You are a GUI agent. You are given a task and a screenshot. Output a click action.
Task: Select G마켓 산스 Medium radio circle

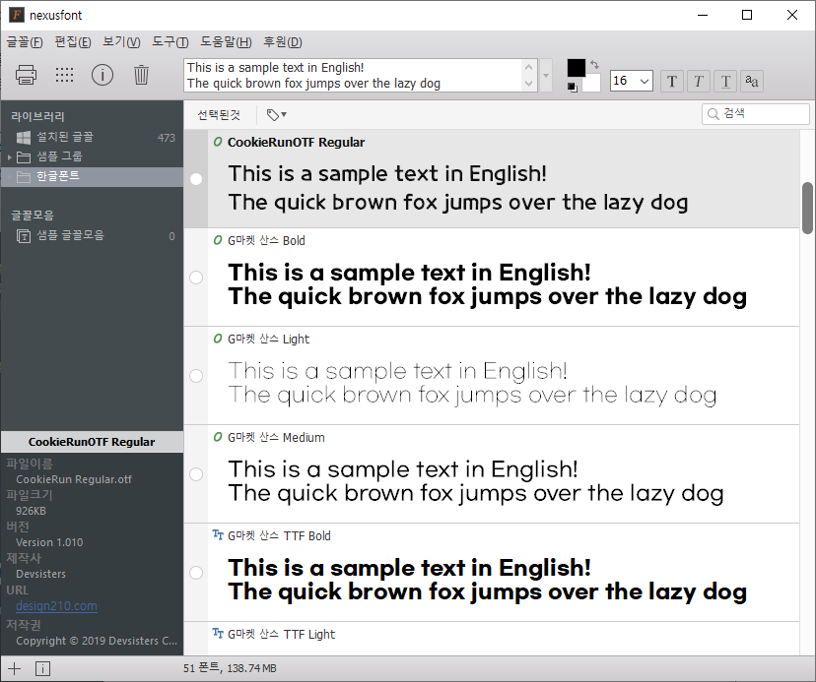(x=196, y=474)
